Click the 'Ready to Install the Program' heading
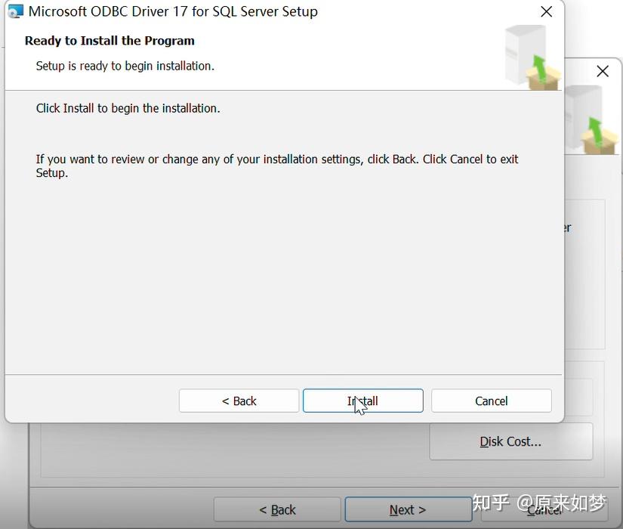The image size is (623, 529). tap(109, 41)
